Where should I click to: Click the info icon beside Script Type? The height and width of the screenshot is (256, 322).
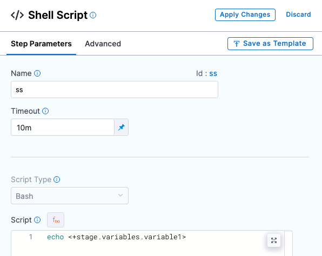point(57,179)
